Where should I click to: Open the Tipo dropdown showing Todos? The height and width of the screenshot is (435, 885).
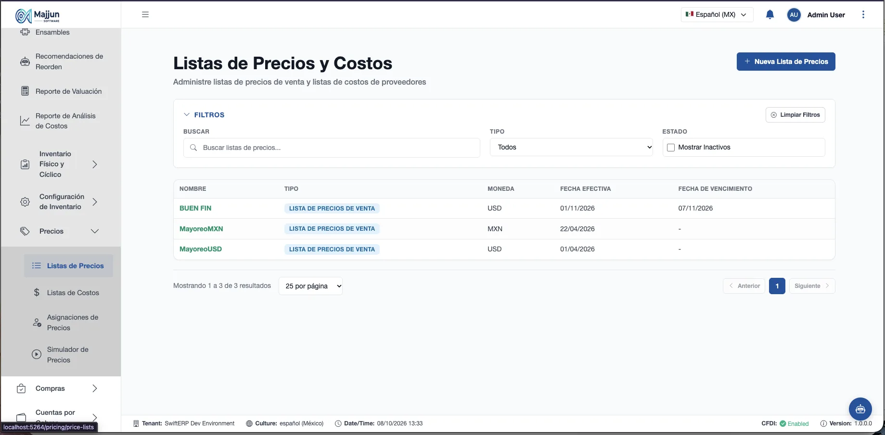coord(571,147)
